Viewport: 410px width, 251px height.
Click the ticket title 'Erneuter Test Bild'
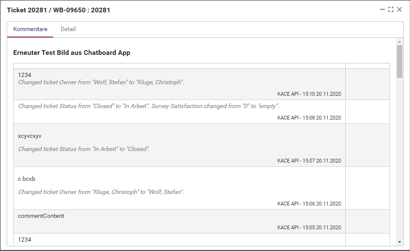pyautogui.click(x=72, y=53)
